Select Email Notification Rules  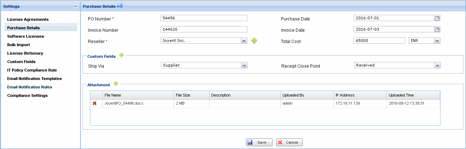coord(29,87)
